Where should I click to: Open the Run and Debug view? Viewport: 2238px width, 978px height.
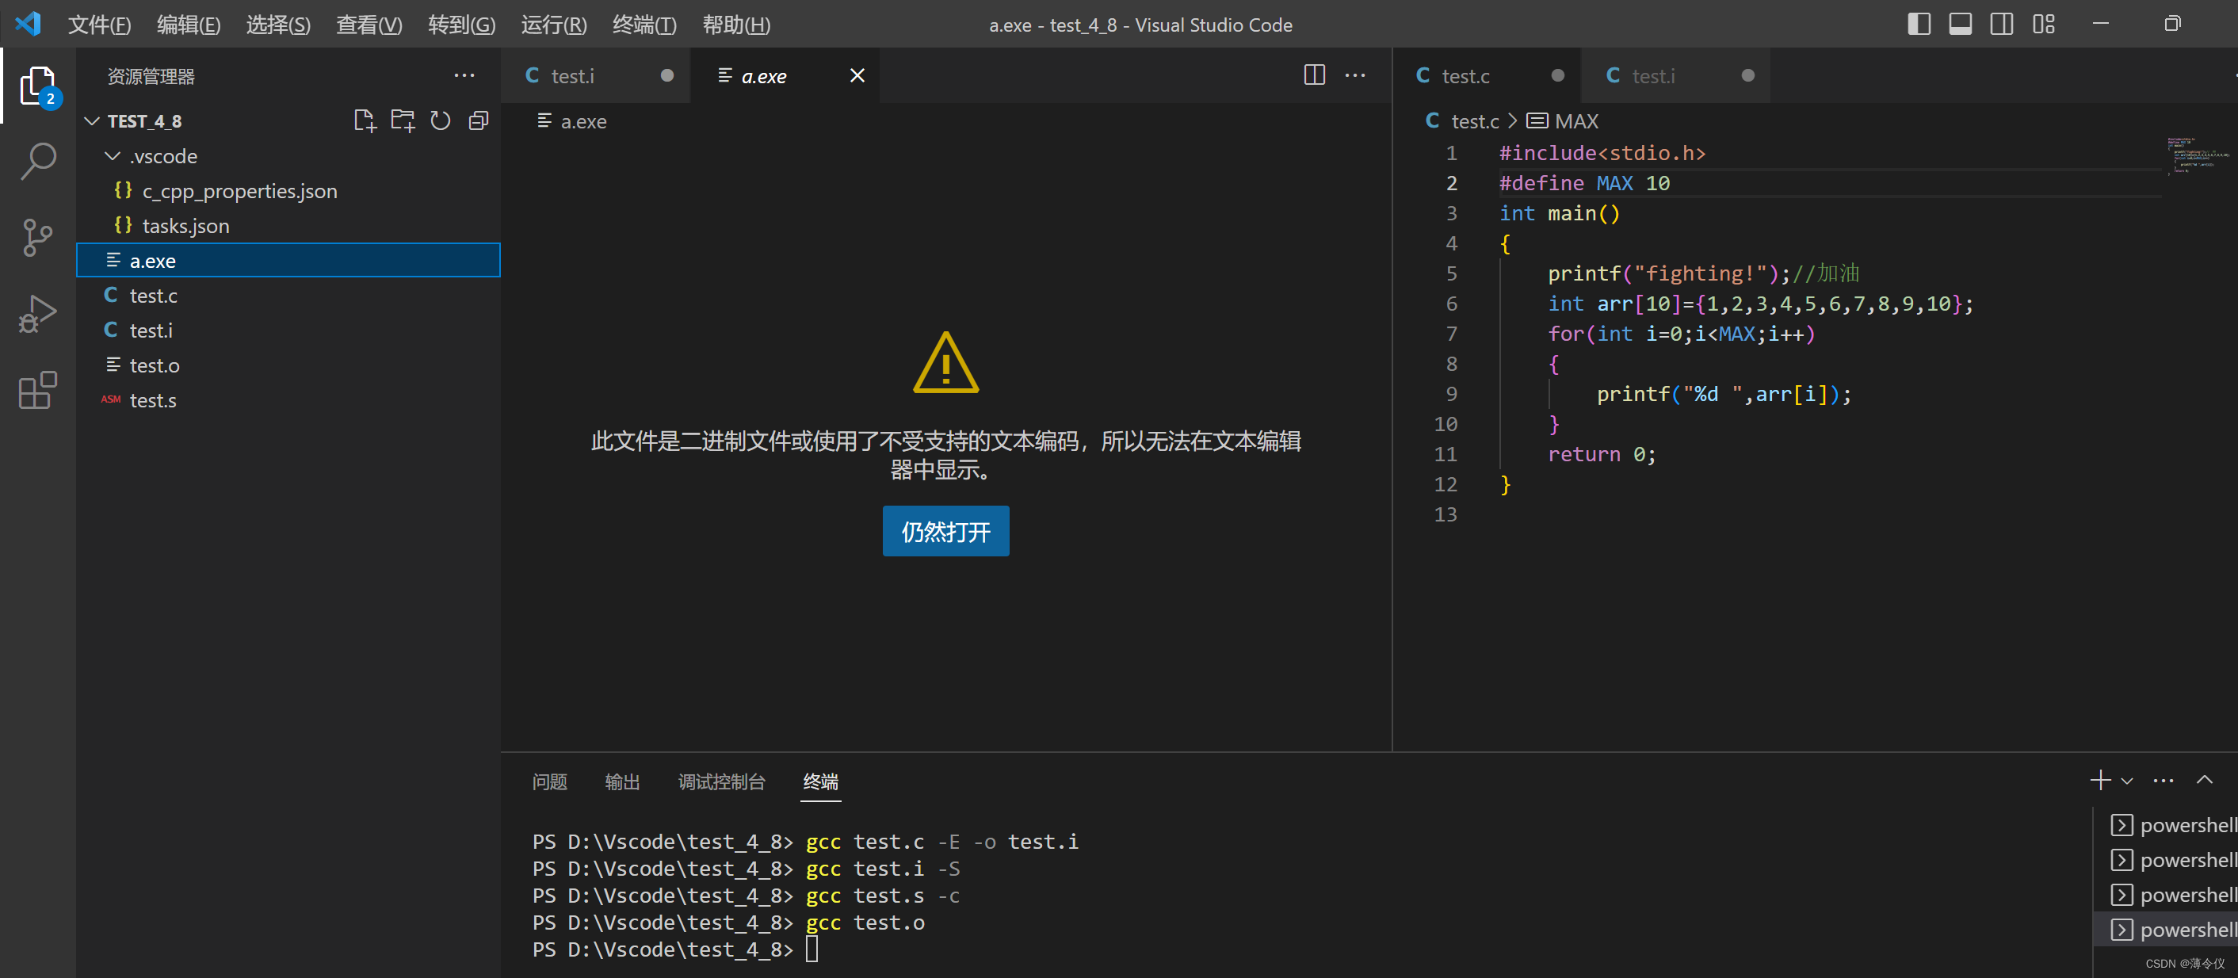tap(38, 314)
